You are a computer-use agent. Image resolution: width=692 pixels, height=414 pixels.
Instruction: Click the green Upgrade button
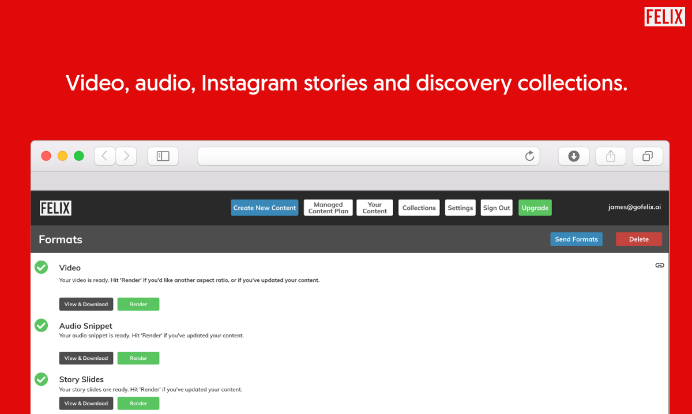(x=535, y=208)
